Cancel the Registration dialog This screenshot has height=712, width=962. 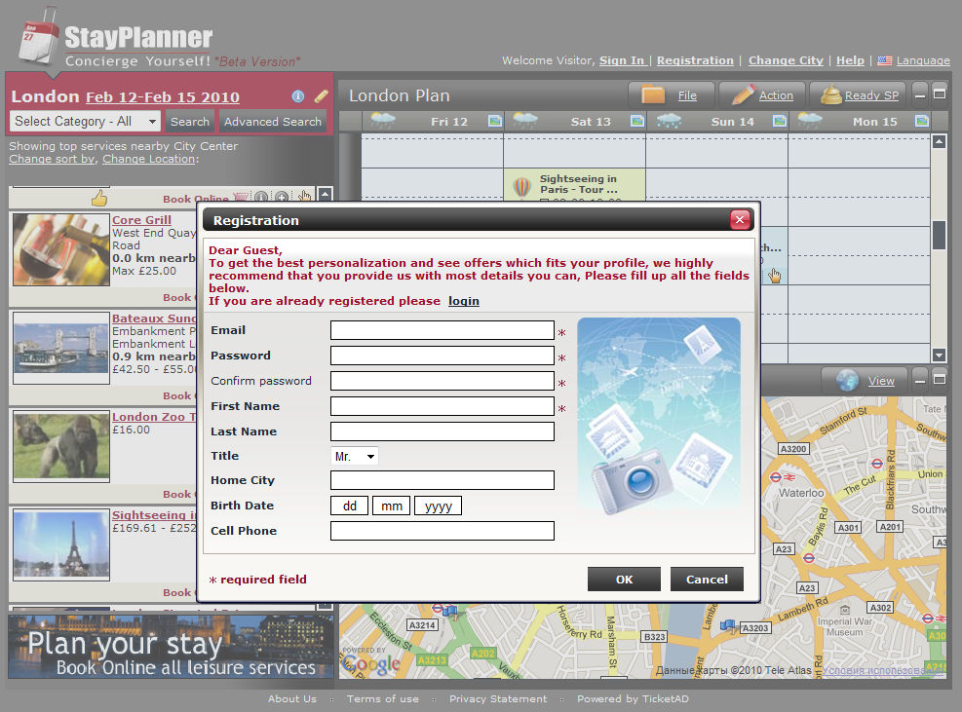707,579
